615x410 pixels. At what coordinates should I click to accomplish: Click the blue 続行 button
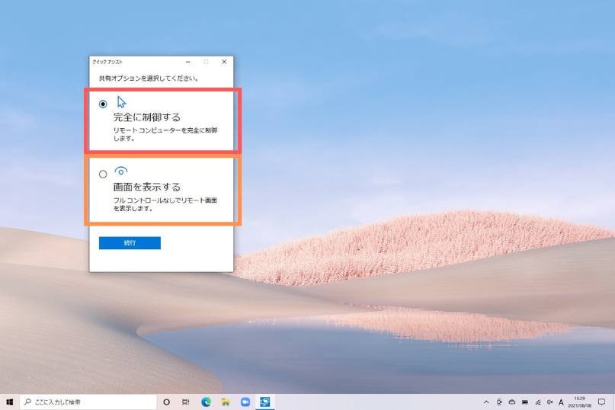pos(130,243)
